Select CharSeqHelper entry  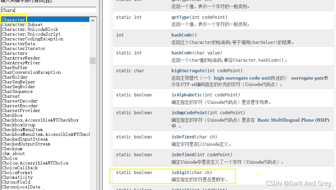18,82
